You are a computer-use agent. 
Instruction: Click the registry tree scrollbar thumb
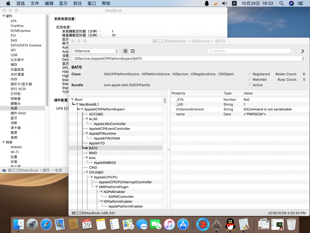[165, 101]
